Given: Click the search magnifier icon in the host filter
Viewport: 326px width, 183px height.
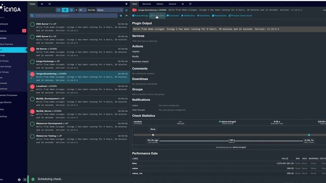Looking at the screenshot, I should tap(32, 16).
